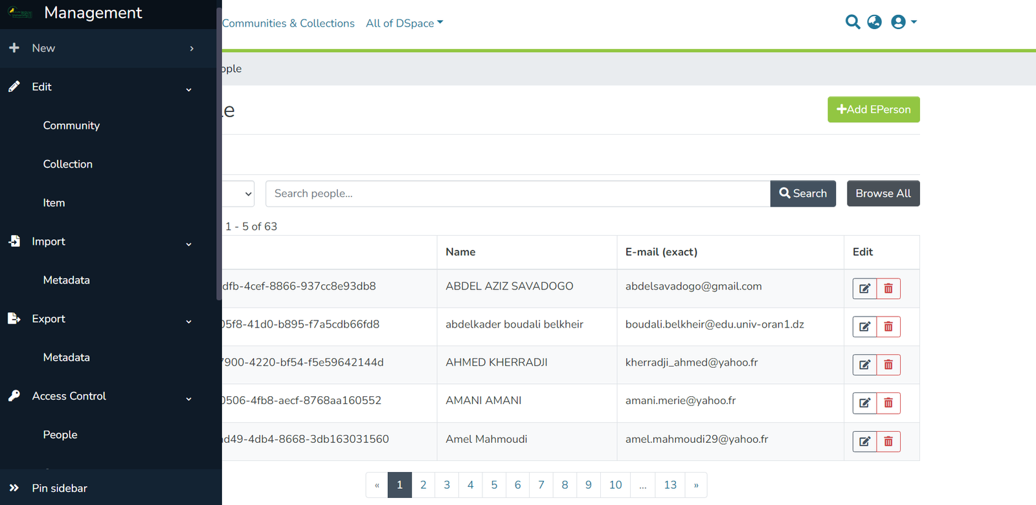Go to last pagination page 13
The height and width of the screenshot is (505, 1036).
[x=670, y=485]
